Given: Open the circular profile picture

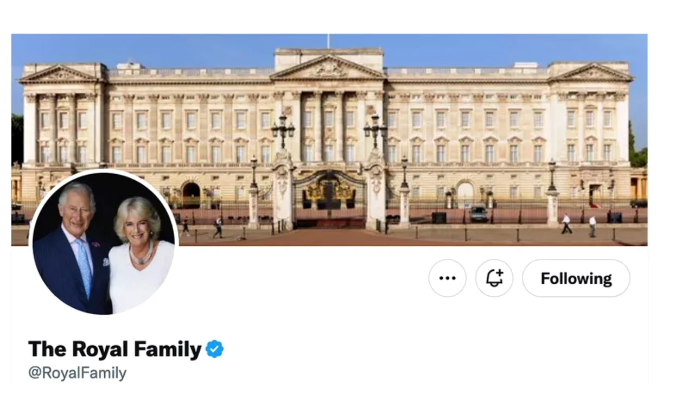Looking at the screenshot, I should [103, 243].
